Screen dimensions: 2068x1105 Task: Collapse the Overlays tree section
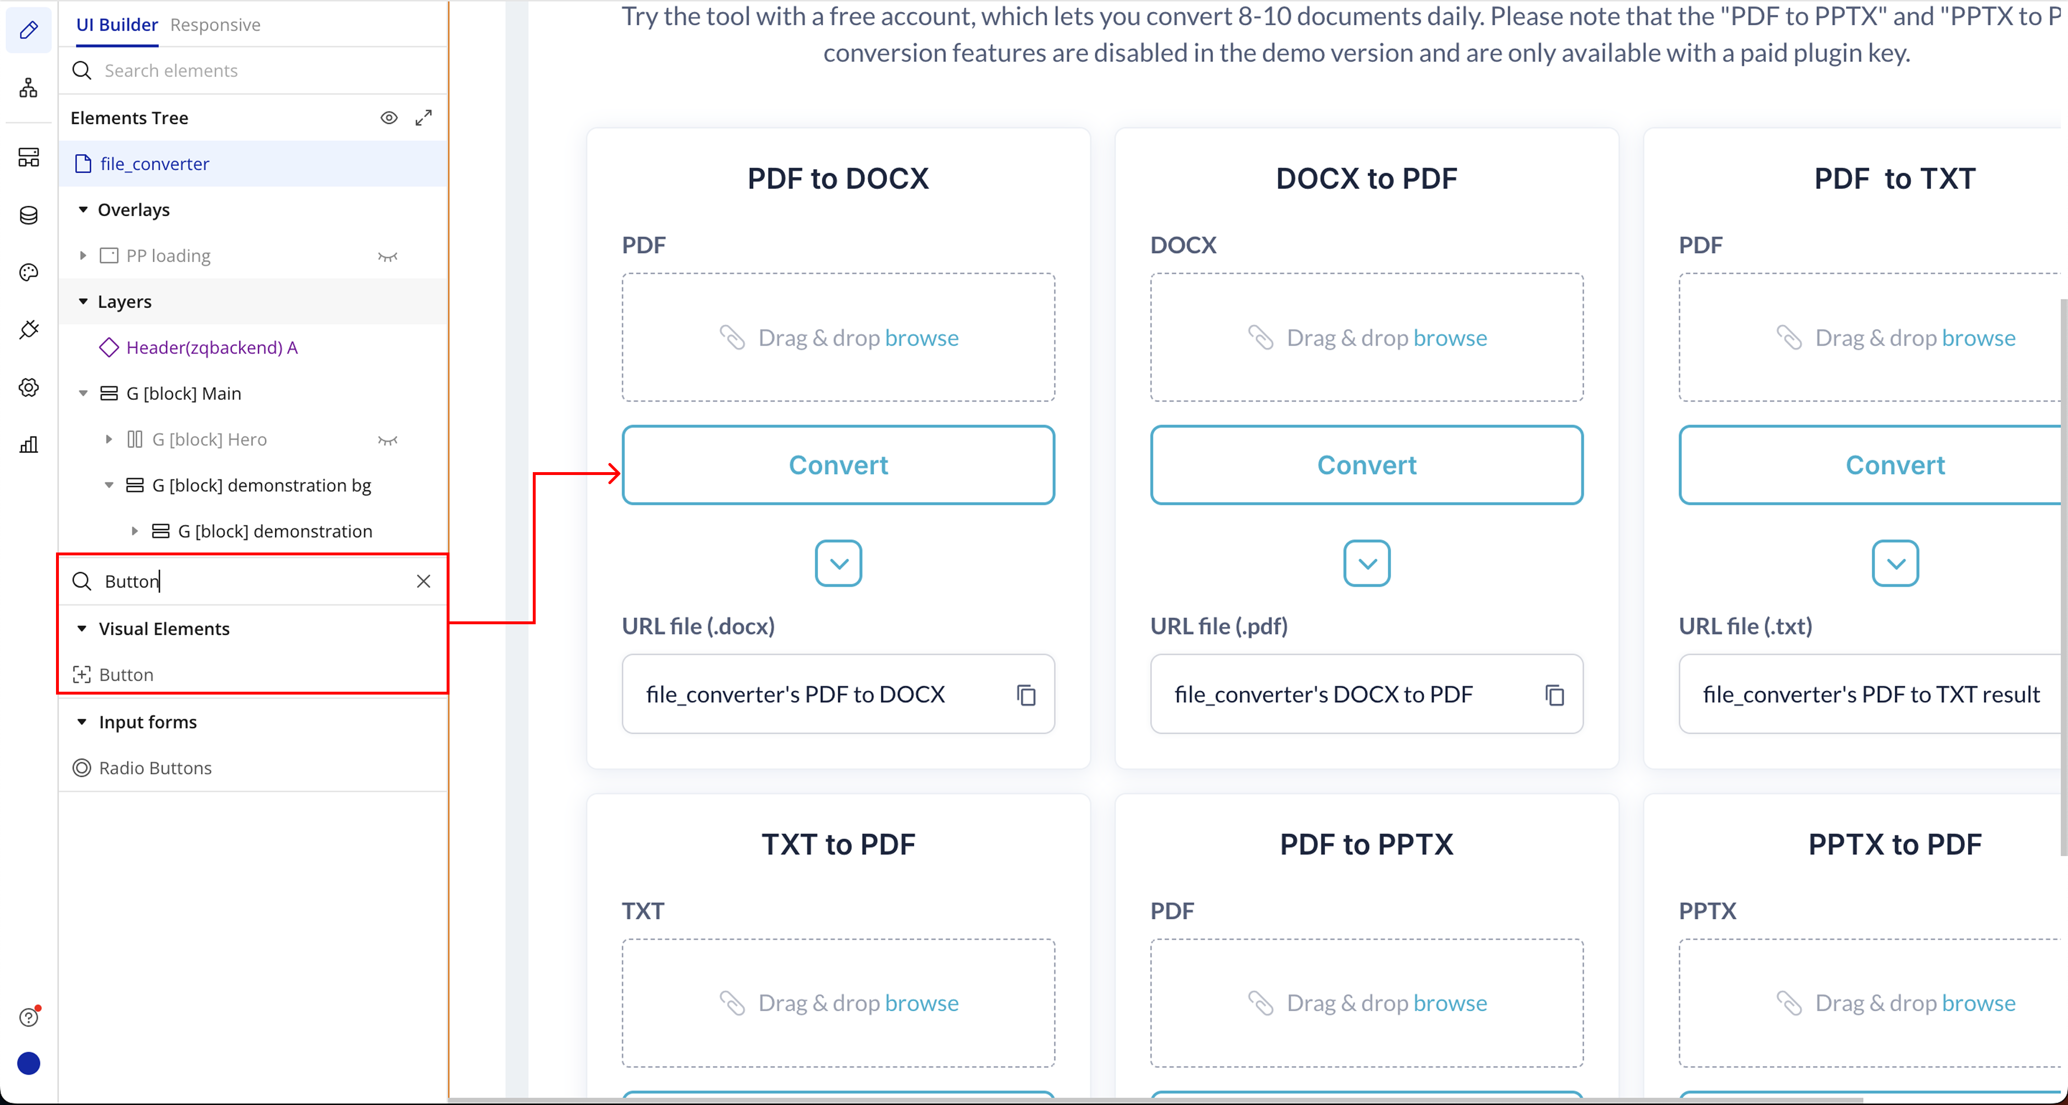[x=83, y=210]
